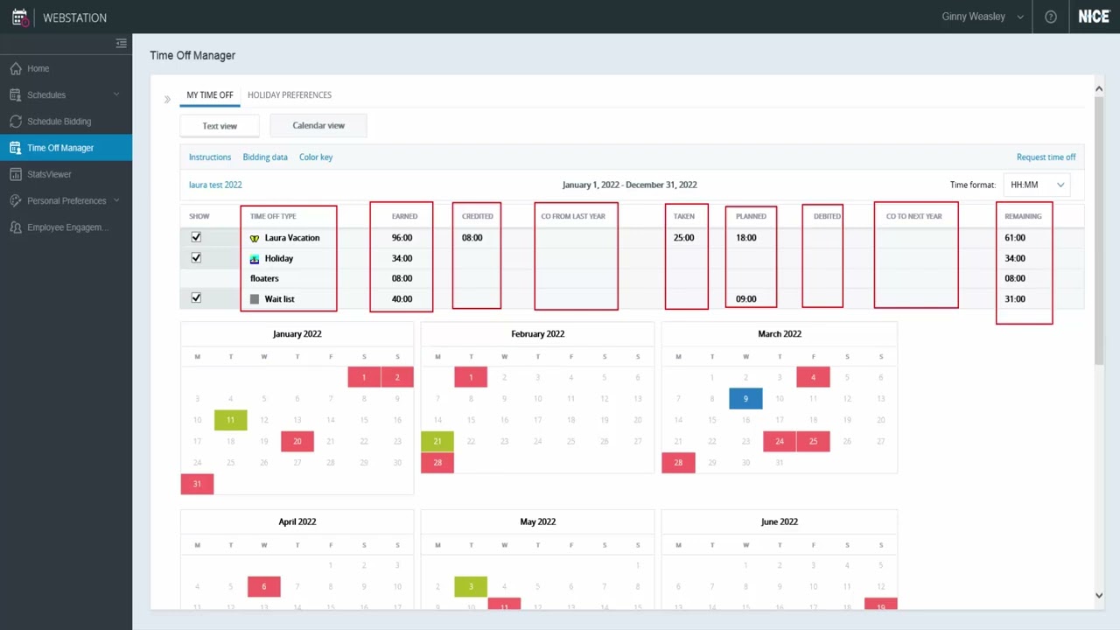Screen dimensions: 1120x630
Task: Collapse the sidebar using the menu icon
Action: 121,44
